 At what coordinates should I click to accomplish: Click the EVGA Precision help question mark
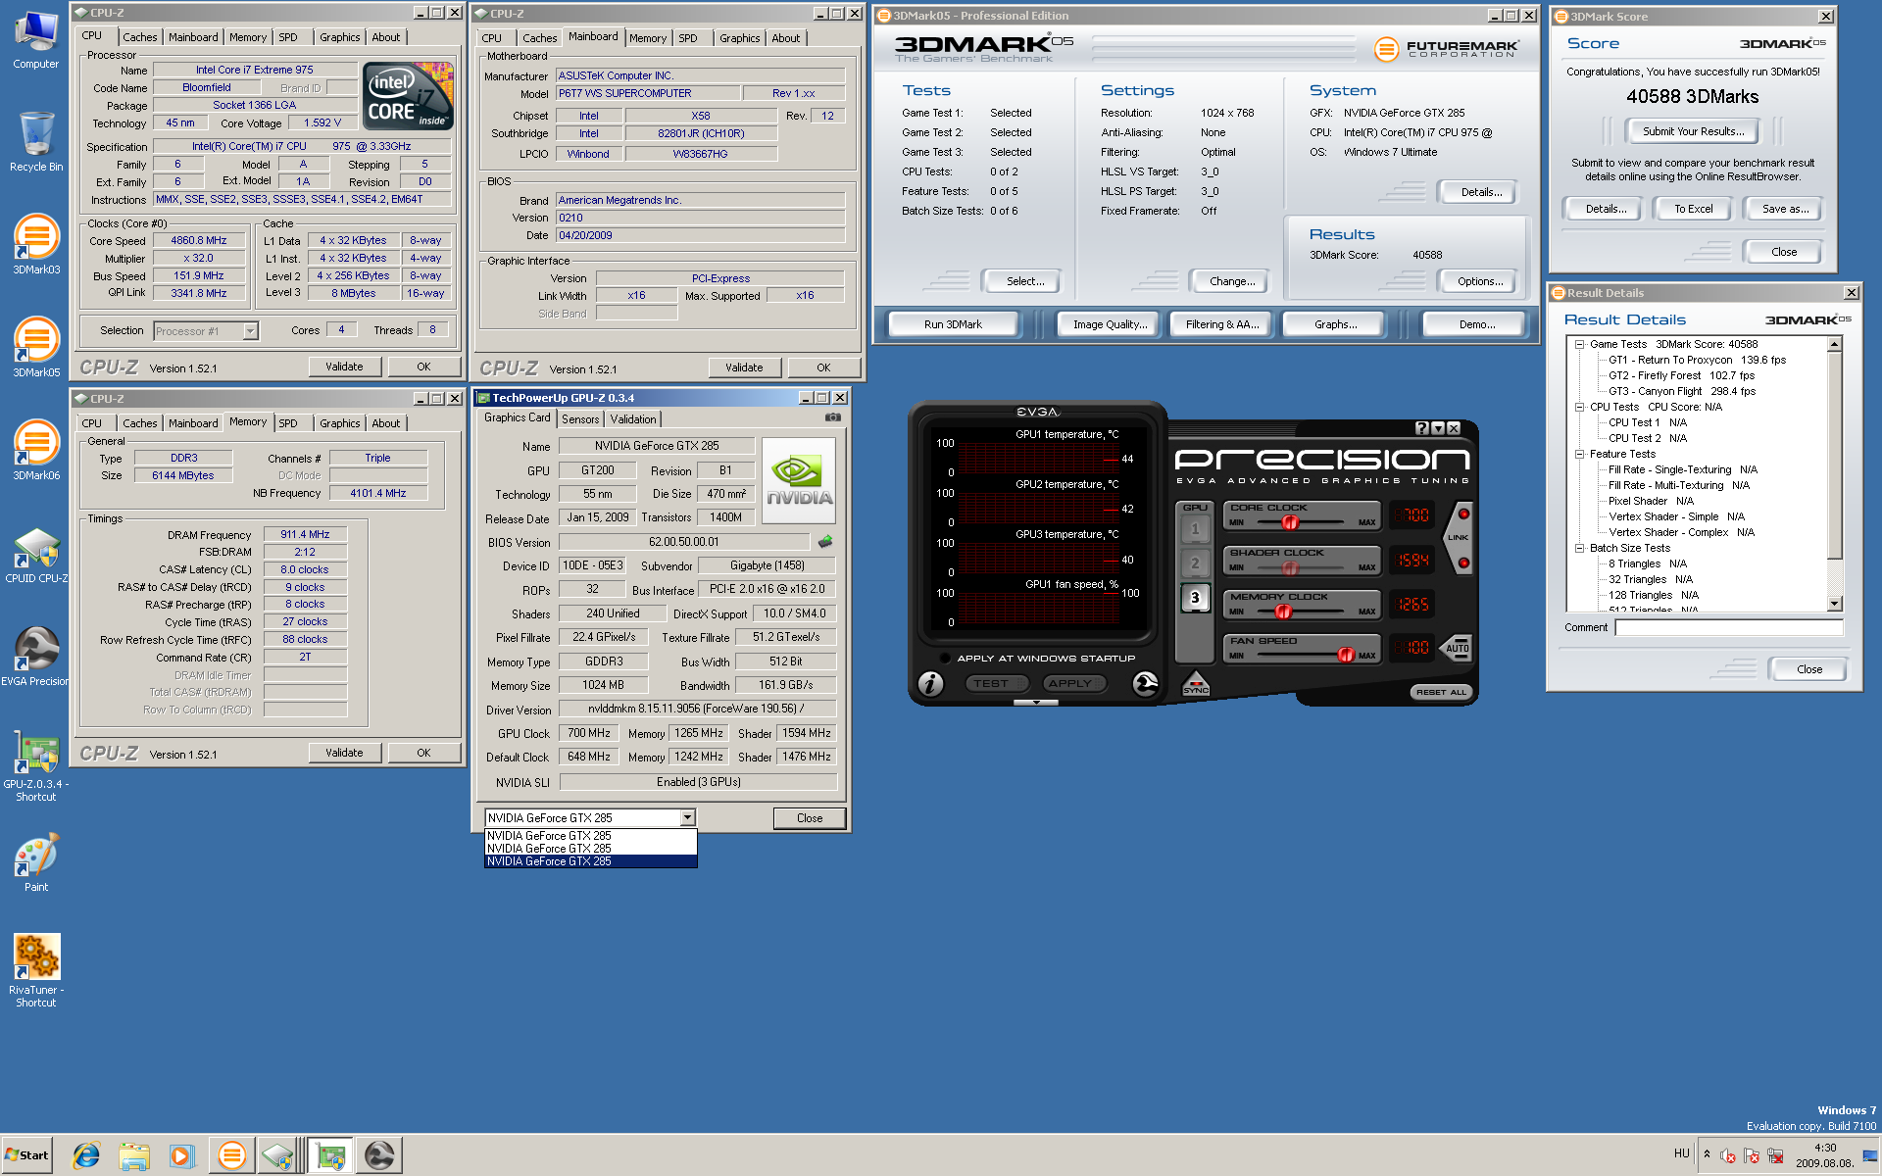tap(1422, 428)
